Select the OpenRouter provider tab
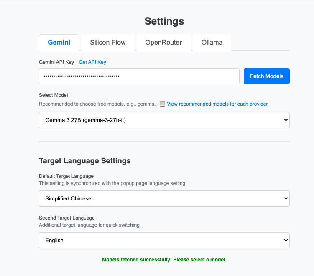Viewport: 314px width, 276px height. [x=163, y=43]
